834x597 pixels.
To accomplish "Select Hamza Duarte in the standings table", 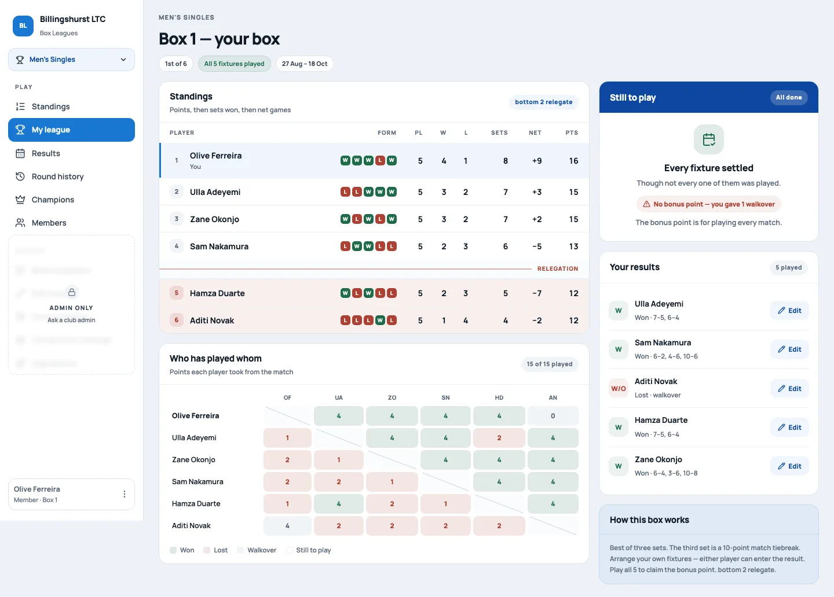I will coord(374,293).
